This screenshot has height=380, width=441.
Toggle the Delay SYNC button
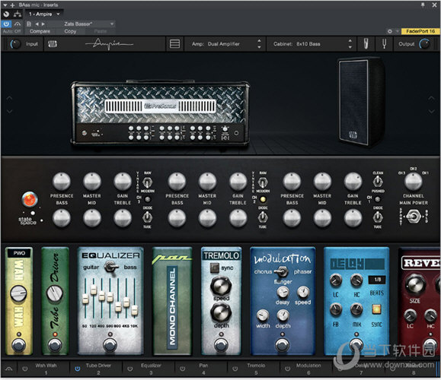coord(376,309)
